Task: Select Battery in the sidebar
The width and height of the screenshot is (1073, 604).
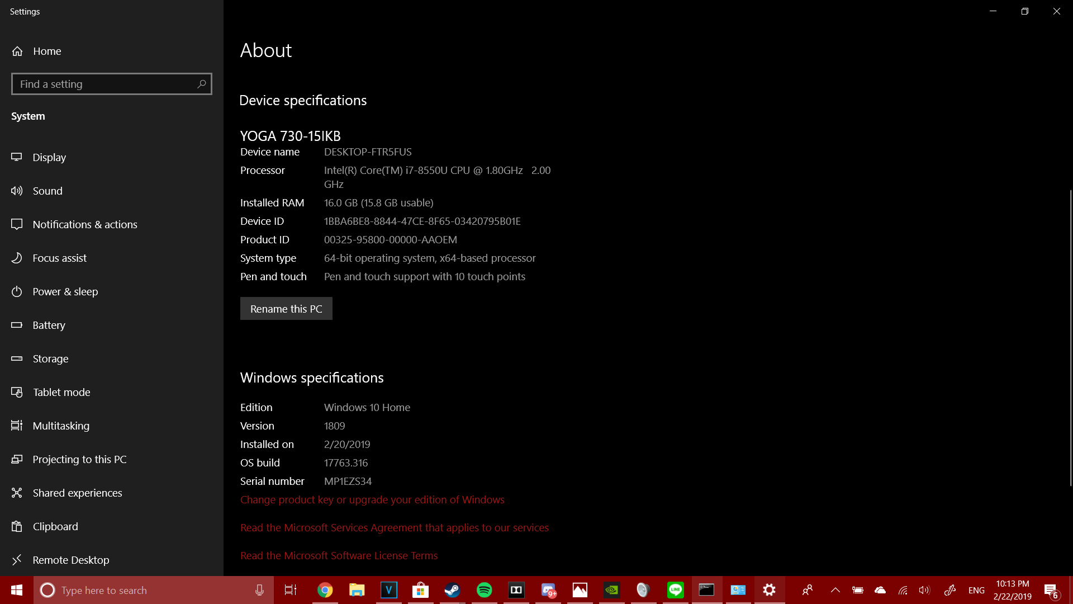Action: (x=49, y=325)
